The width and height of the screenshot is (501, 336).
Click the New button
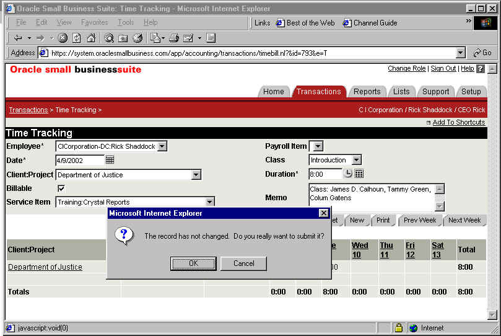click(357, 220)
